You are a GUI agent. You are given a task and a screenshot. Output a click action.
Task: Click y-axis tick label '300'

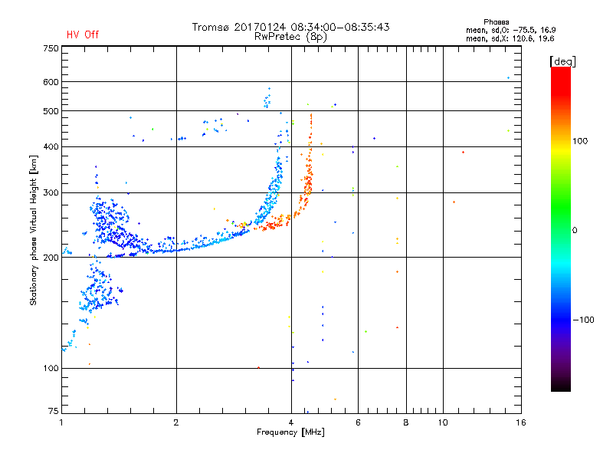click(51, 192)
